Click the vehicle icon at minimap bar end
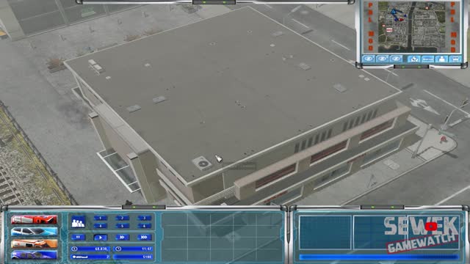Viewport: 470px width, 264px height. pos(455,59)
